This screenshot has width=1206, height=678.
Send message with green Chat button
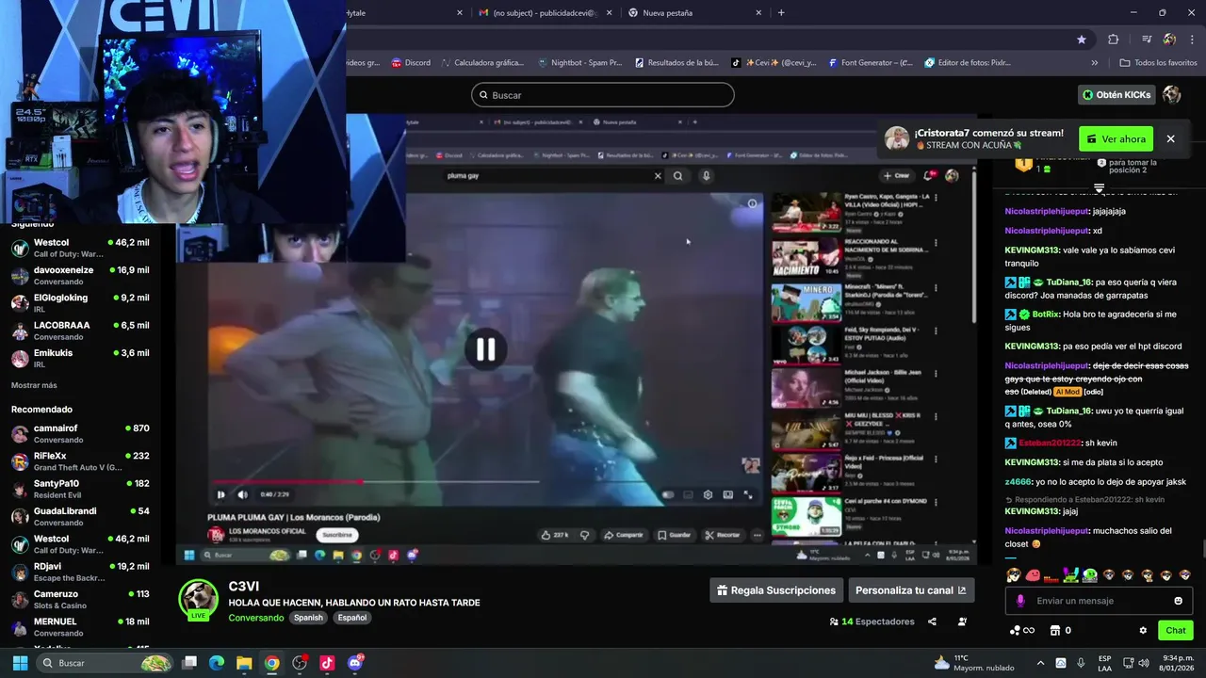1176,631
